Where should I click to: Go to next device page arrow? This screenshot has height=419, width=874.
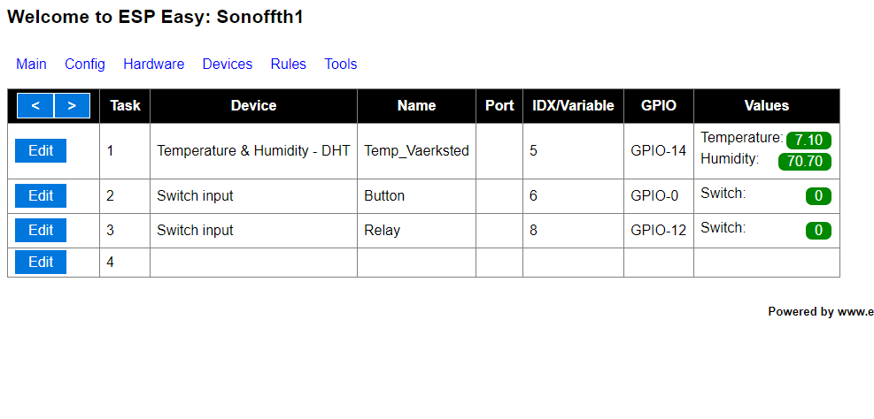coord(72,106)
